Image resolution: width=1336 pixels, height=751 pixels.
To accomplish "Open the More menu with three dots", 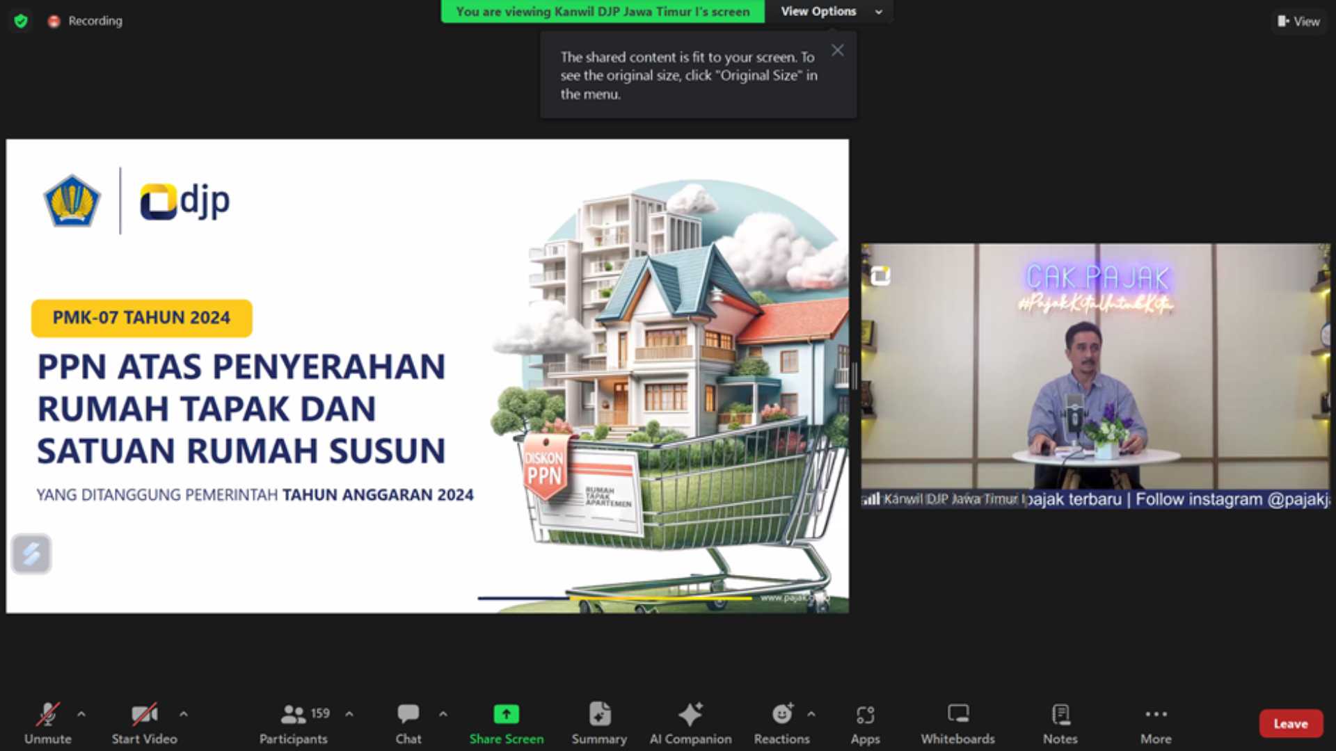I will tap(1155, 714).
